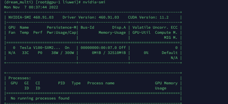Select NVIDIA-SMI 460.91.03 version text

[x=31, y=17]
